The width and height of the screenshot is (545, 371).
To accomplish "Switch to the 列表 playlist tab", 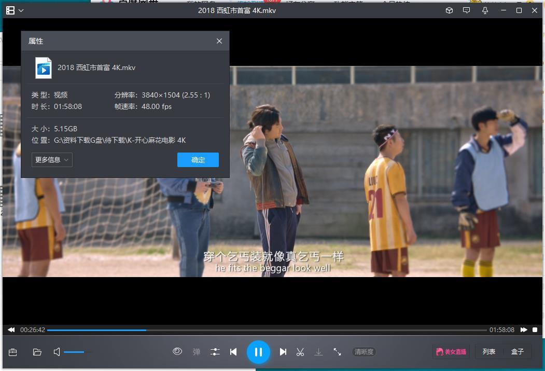I will click(x=489, y=352).
